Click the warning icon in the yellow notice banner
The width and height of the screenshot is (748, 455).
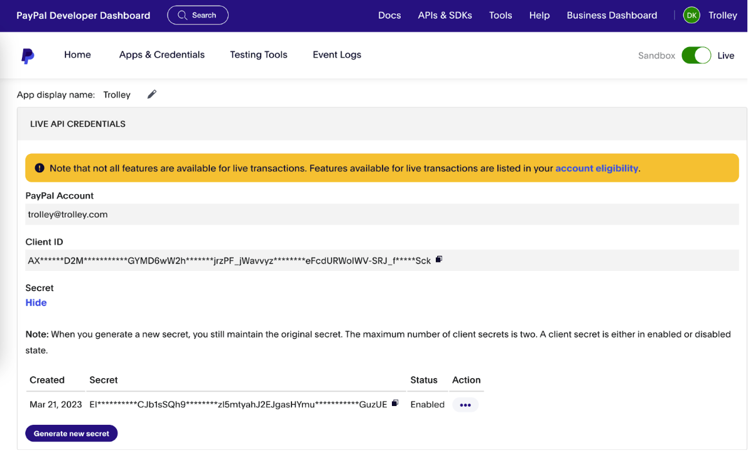pos(40,168)
